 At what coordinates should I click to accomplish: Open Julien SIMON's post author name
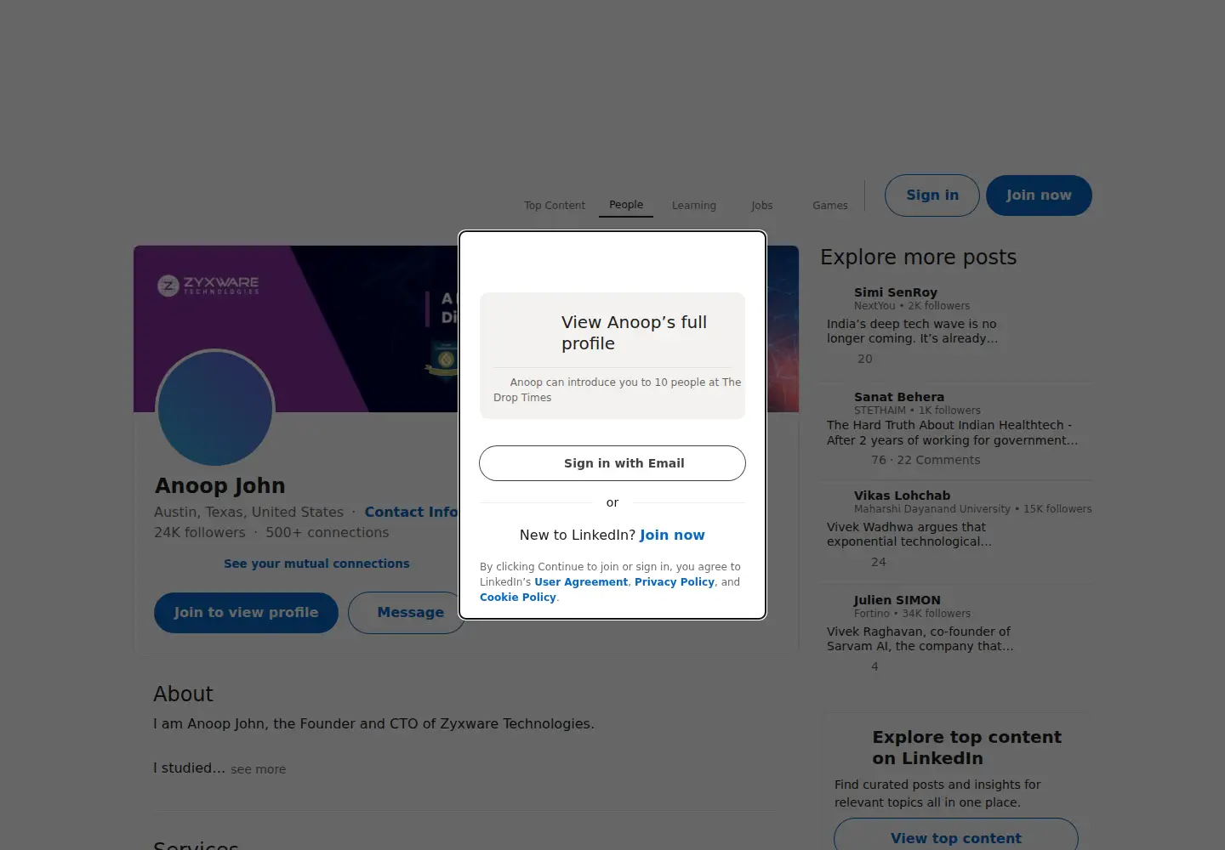pyautogui.click(x=897, y=600)
